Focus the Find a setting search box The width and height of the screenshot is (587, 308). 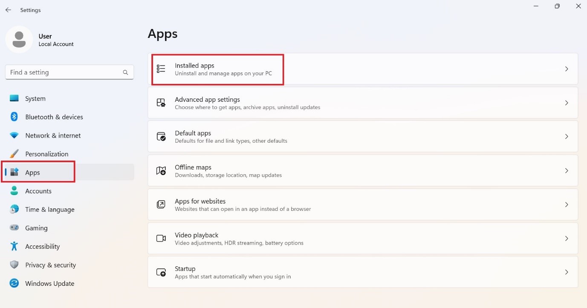tap(64, 72)
